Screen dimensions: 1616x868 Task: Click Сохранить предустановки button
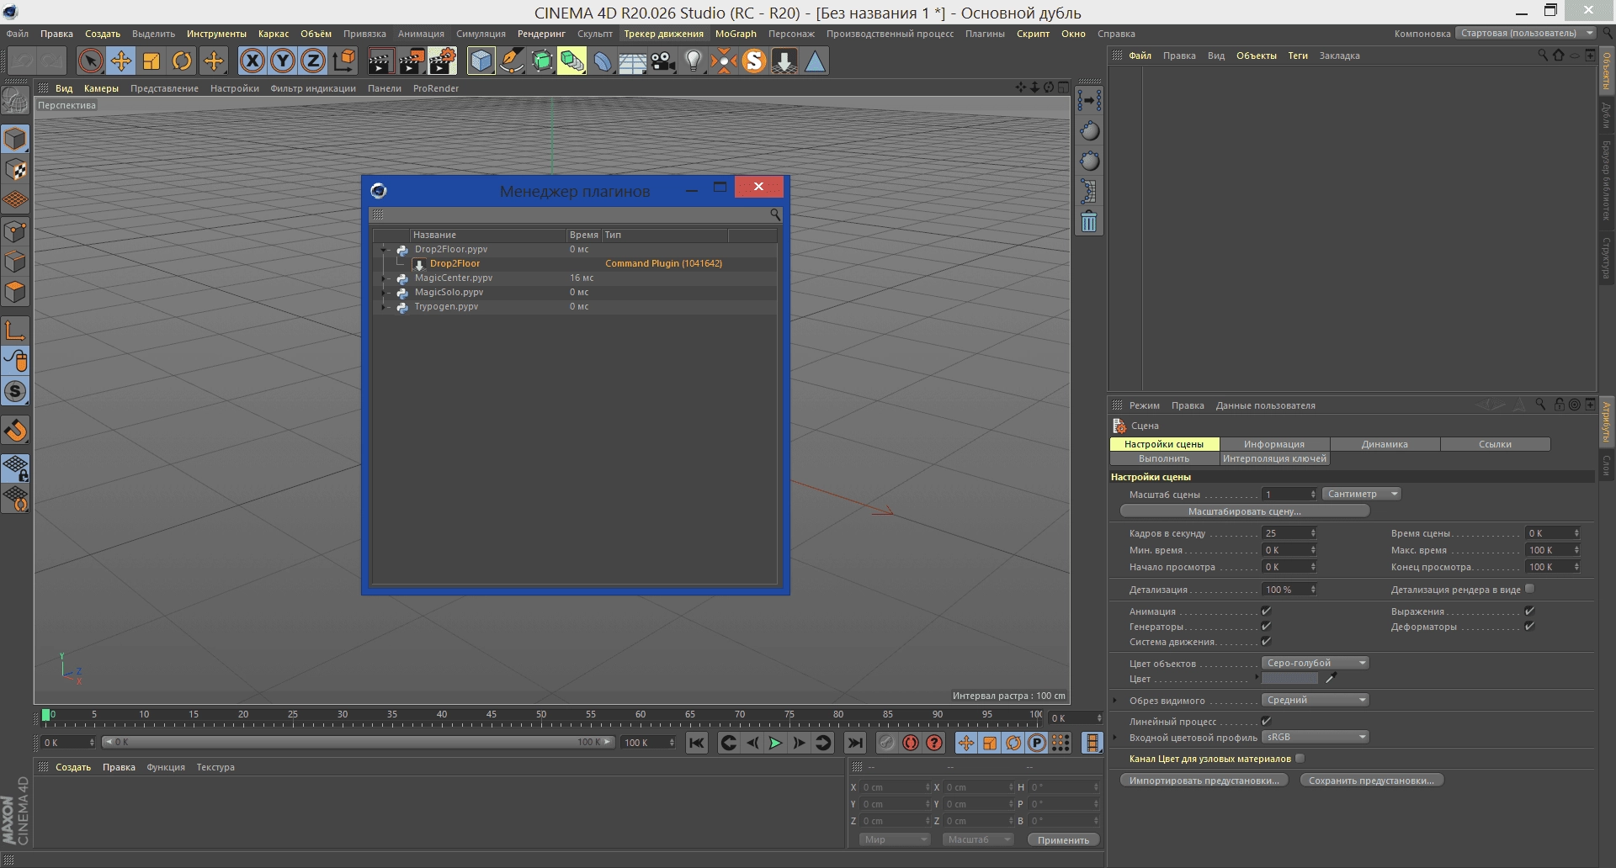[x=1371, y=781]
